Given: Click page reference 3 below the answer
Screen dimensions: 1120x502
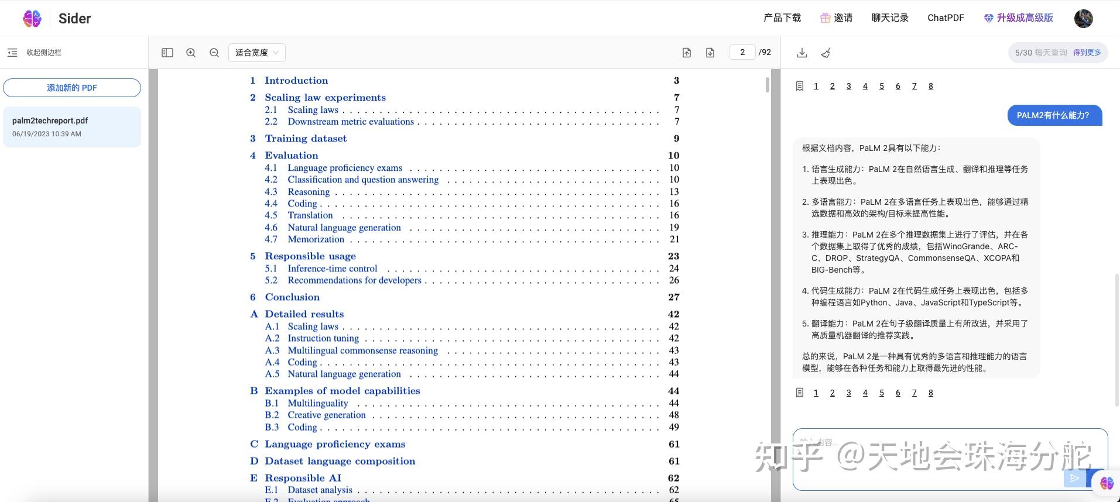Looking at the screenshot, I should click(x=849, y=393).
